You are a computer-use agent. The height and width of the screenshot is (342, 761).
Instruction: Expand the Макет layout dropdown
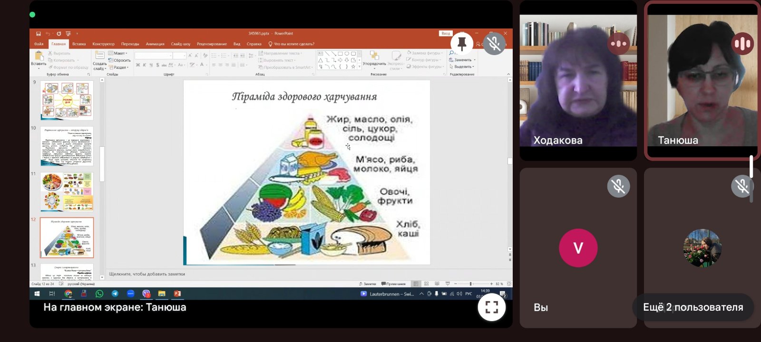point(118,53)
